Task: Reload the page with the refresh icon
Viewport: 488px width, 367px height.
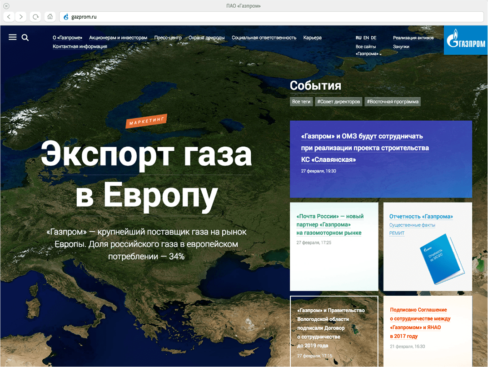Action: (x=35, y=17)
